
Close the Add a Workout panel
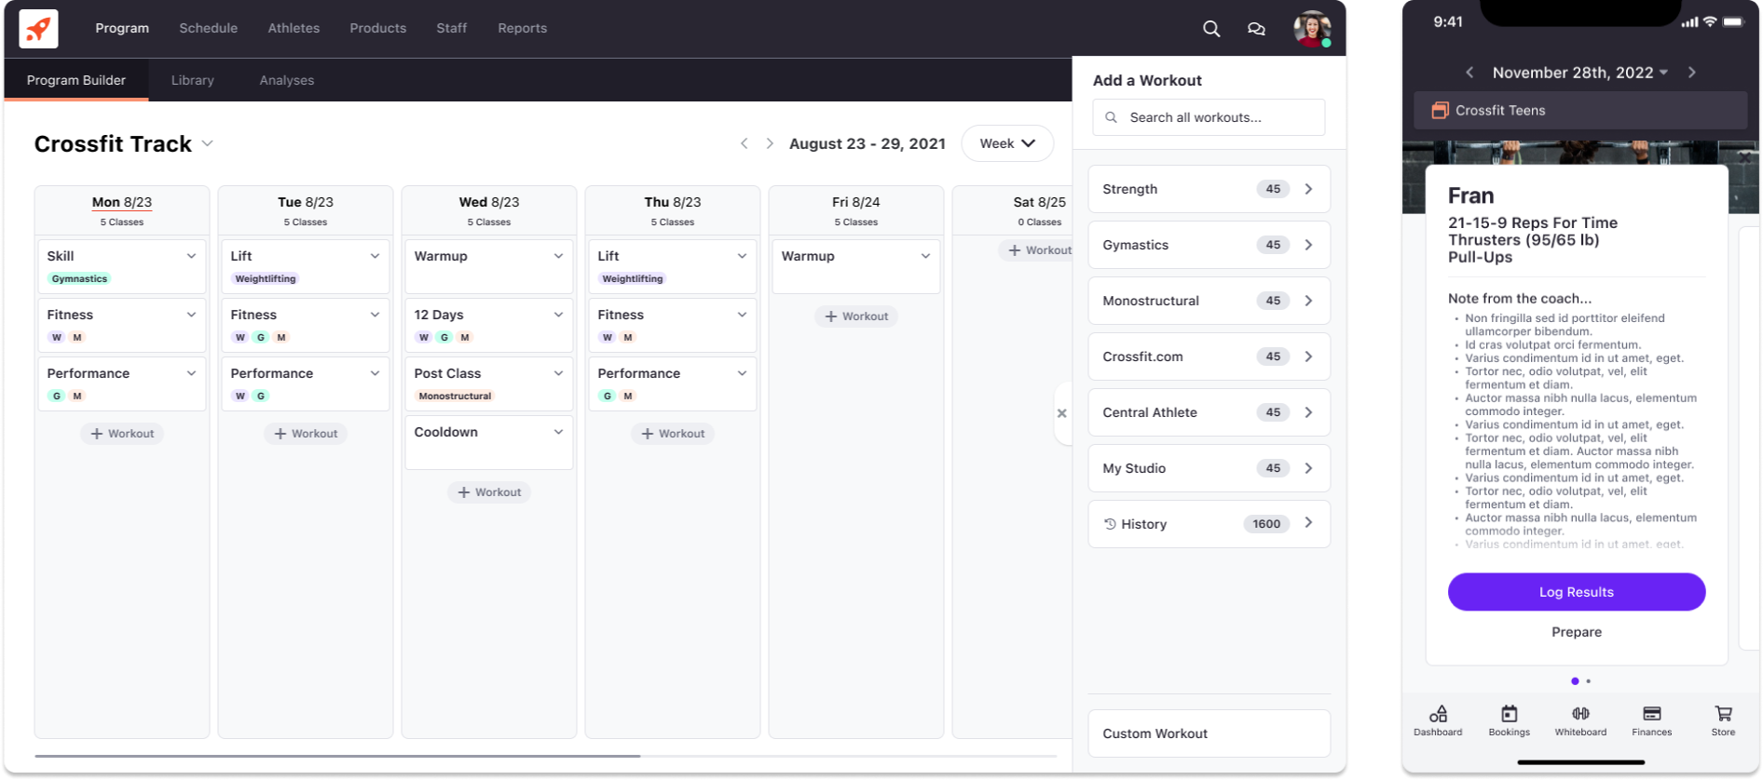pos(1061,413)
